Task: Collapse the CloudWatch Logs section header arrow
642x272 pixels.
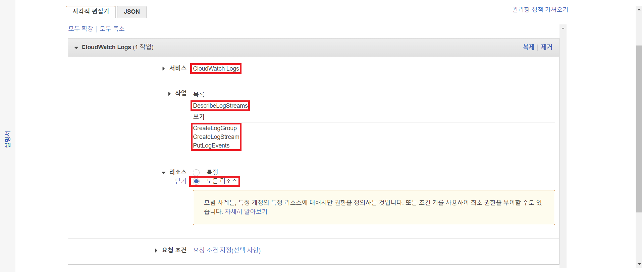Action: click(76, 48)
